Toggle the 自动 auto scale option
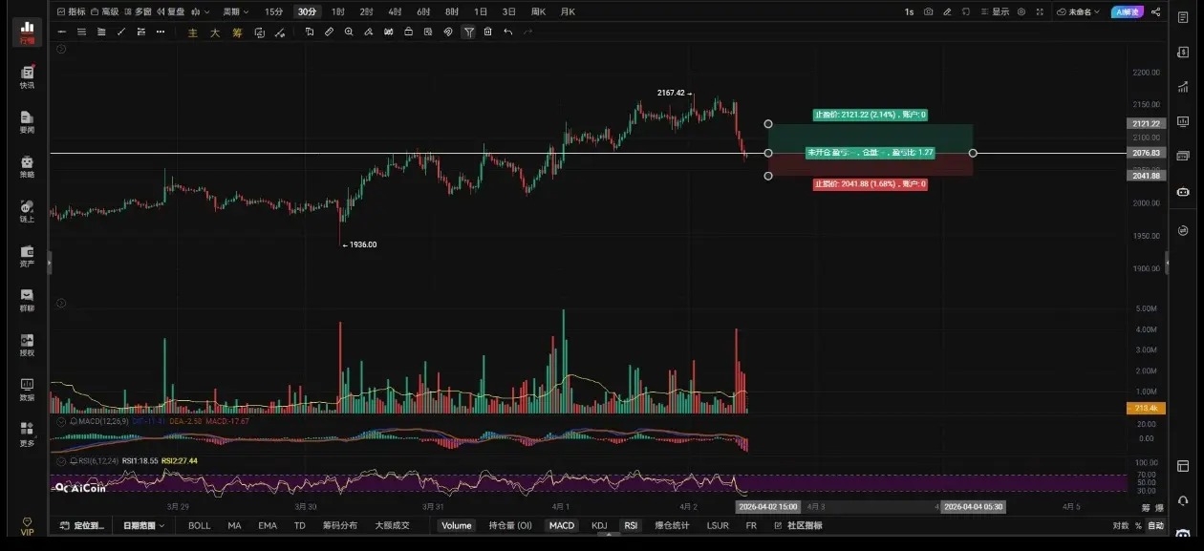 (1156, 525)
